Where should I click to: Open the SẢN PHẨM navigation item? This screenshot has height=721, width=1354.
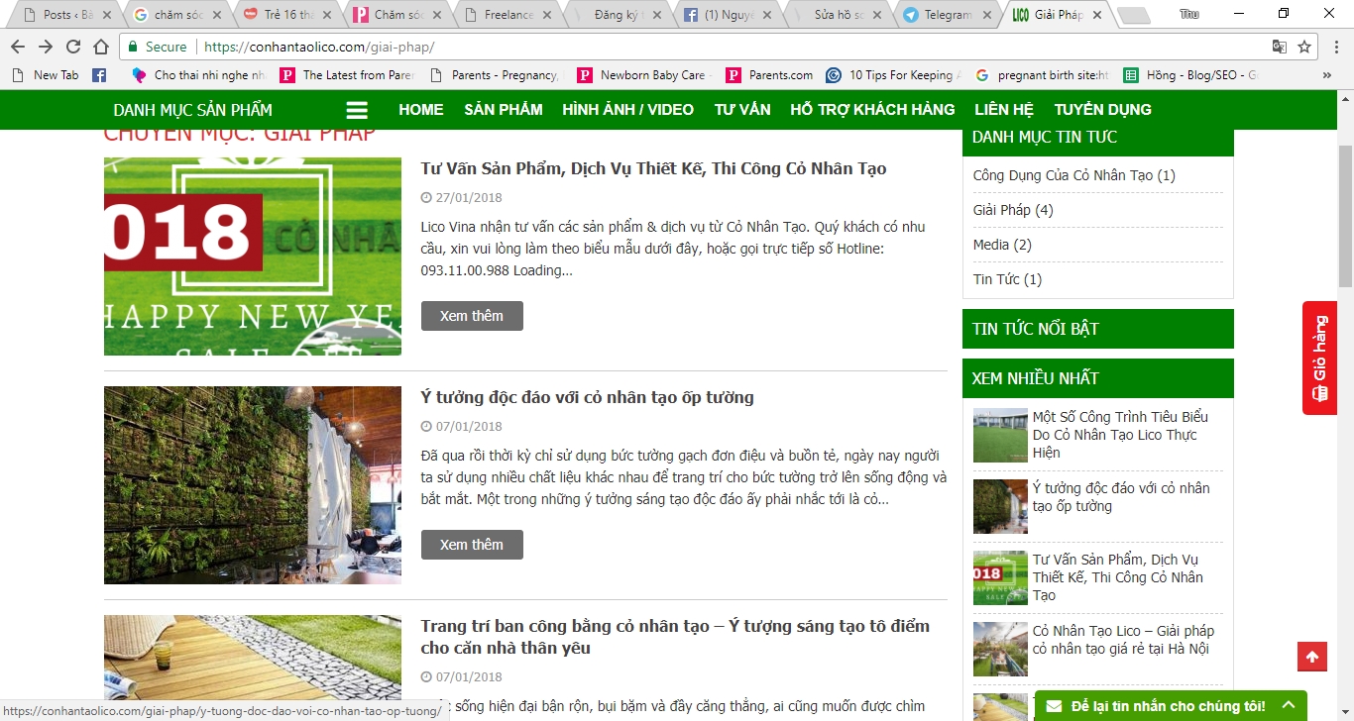(504, 110)
